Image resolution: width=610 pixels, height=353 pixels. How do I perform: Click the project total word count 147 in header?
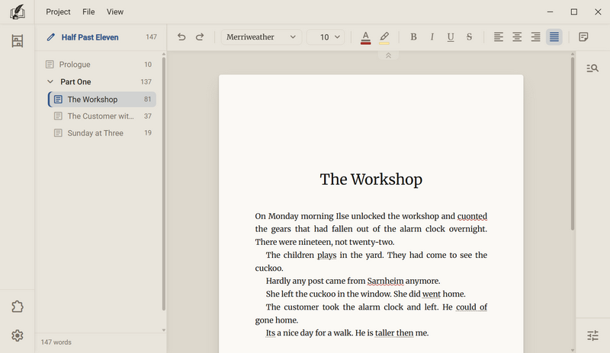point(151,37)
